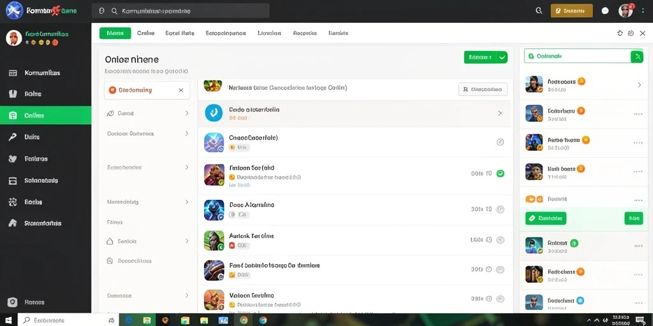Open the green split-button dropdown arrow
653x326 pixels.
point(503,57)
